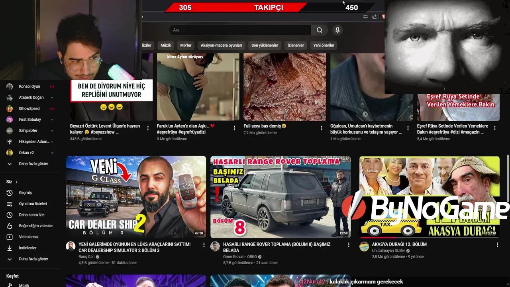
Task: Open Müzik under Keşfet in sidebar
Action: point(24,285)
